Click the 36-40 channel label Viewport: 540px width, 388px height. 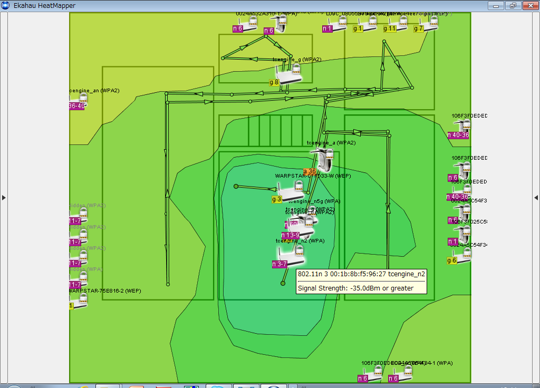[x=76, y=106]
